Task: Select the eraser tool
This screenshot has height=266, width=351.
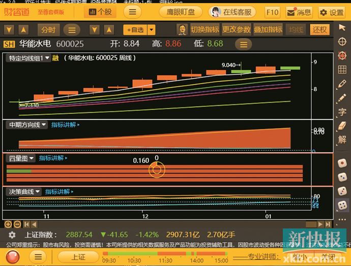Action: click(x=342, y=126)
